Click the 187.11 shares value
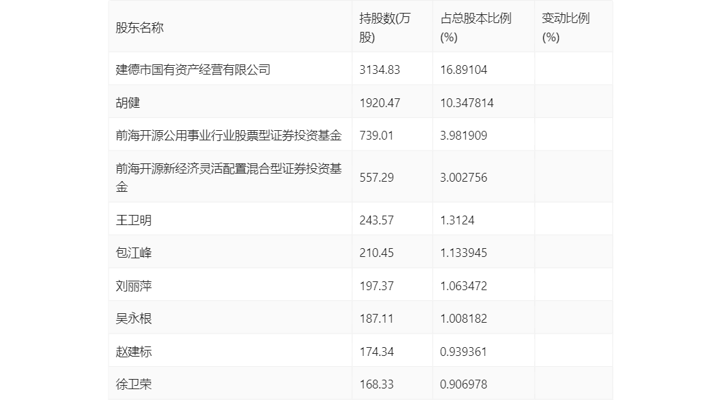Screen dimensions: 721x400 click(376, 319)
